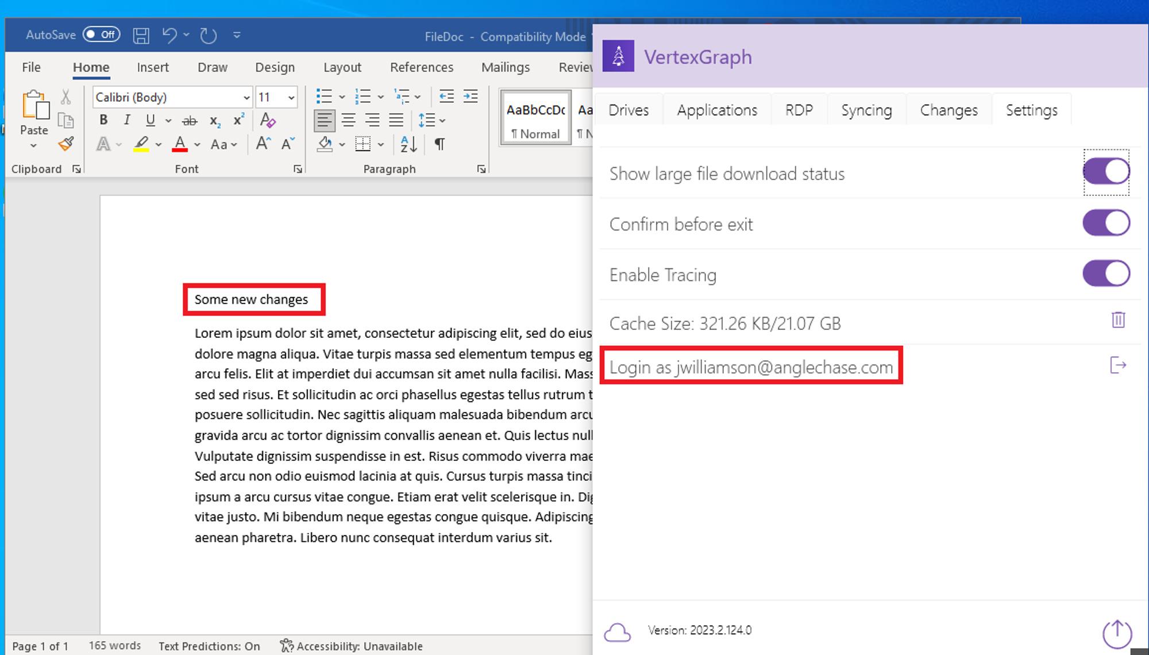
Task: Switch to the Insert ribbon tab
Action: (153, 68)
